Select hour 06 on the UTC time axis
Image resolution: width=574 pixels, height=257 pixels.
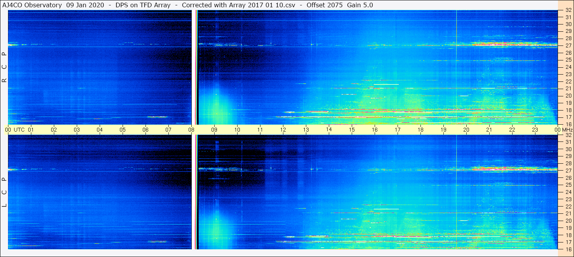click(146, 130)
